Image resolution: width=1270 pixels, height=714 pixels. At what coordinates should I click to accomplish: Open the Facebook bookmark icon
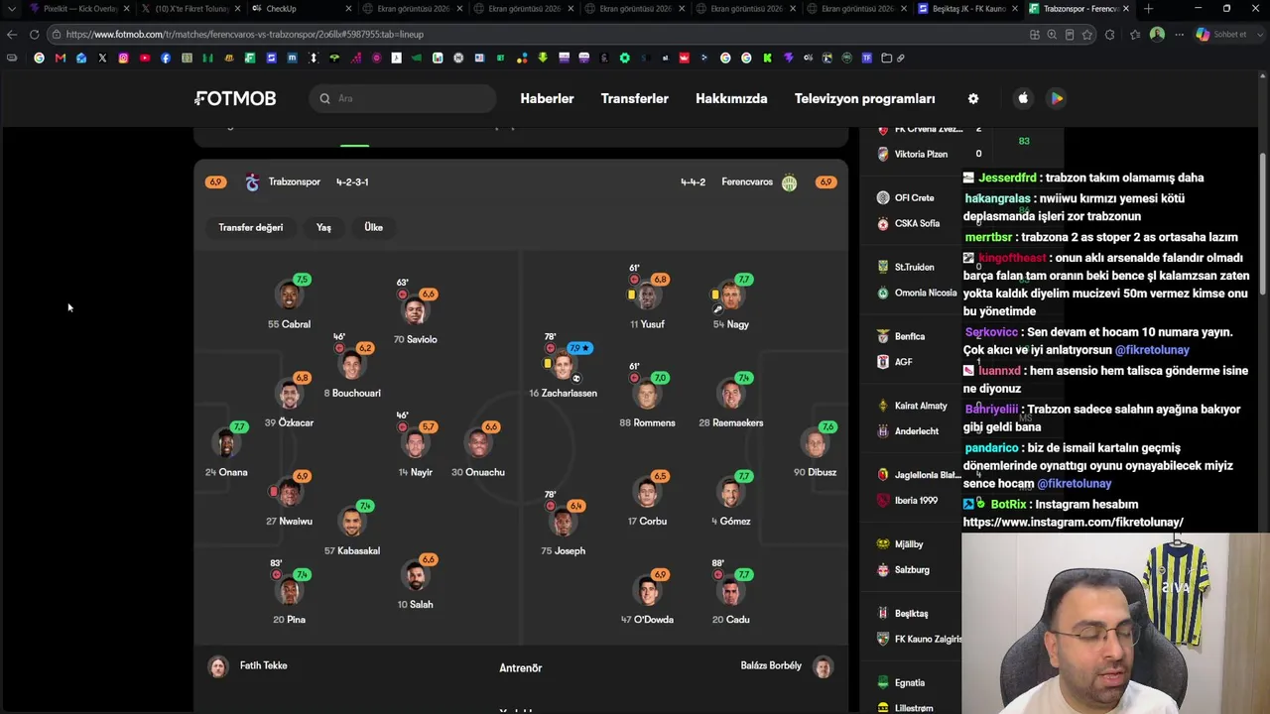166,58
